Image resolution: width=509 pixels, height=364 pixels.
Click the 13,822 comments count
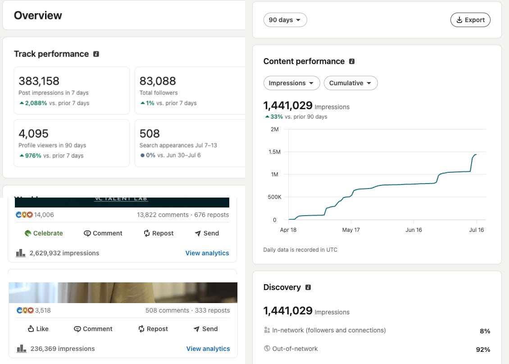[163, 215]
